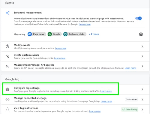Open Learn more link for Configure tag settings
The width and height of the screenshot is (150, 114).
(x=106, y=91)
